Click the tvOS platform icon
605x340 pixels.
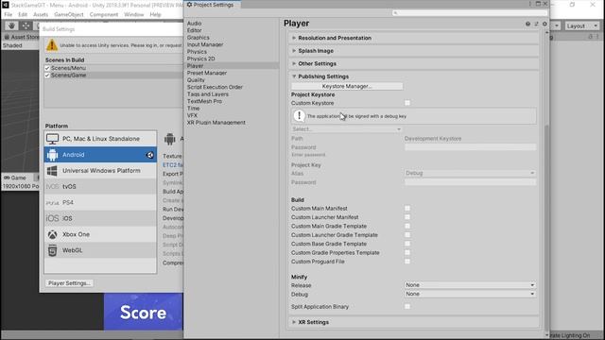[52, 187]
